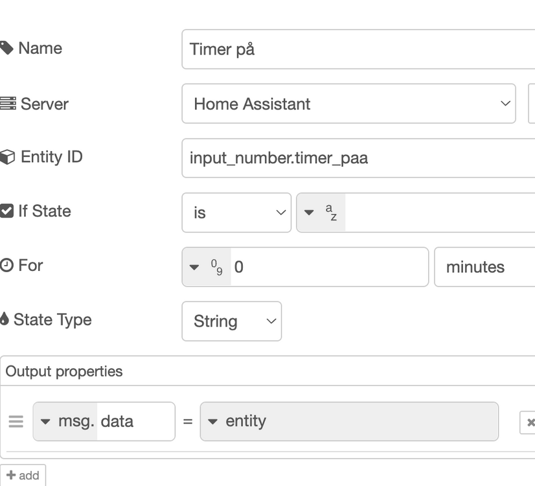535x486 pixels.
Task: Open the 'is' comparator dropdown
Action: [x=236, y=213]
